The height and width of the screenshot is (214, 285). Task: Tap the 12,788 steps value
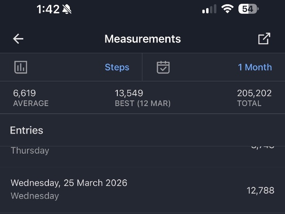(x=260, y=190)
